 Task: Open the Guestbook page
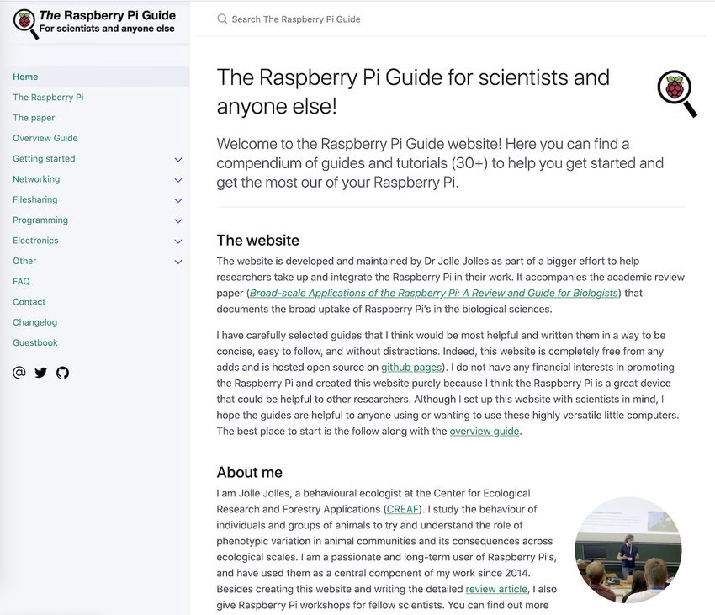[x=35, y=343]
